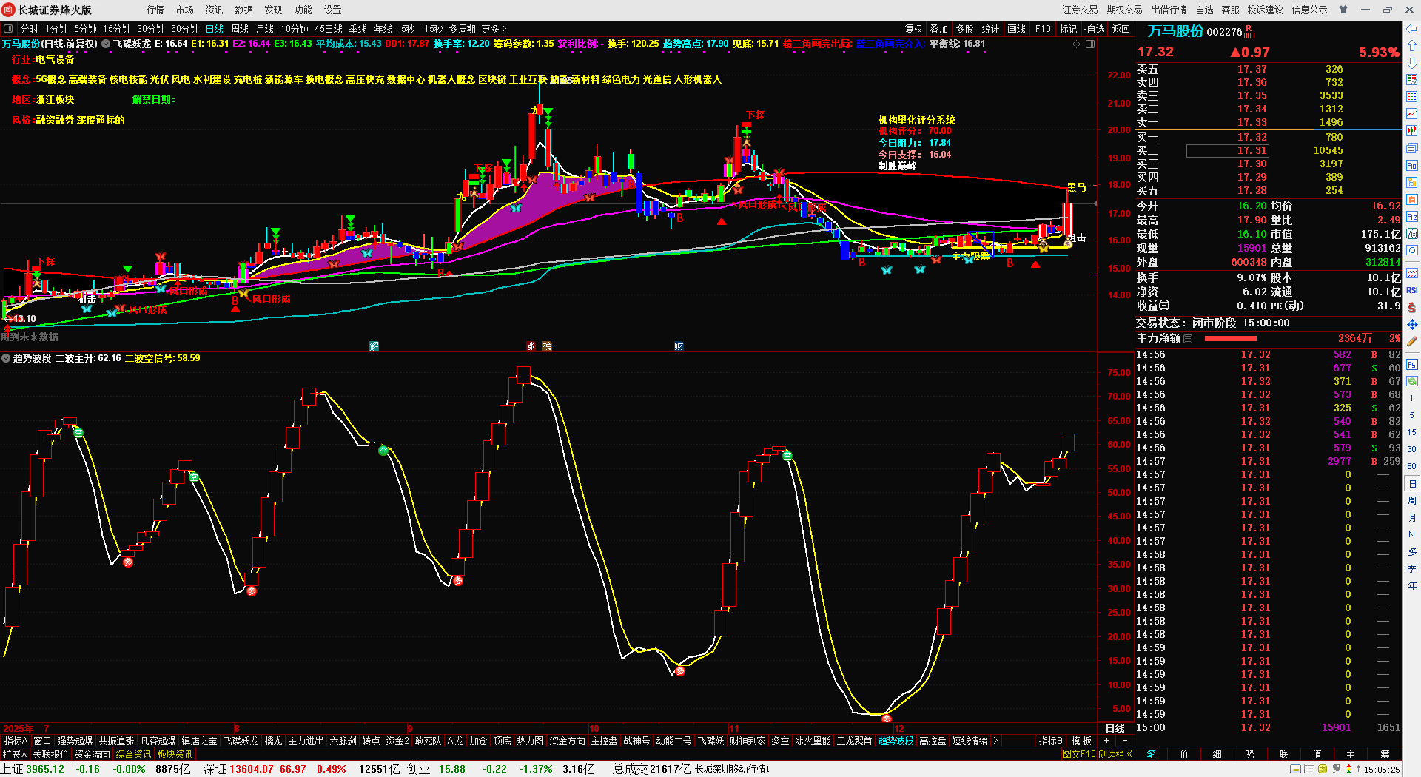Expand the 更多 periods list
The height and width of the screenshot is (777, 1421).
coord(494,29)
